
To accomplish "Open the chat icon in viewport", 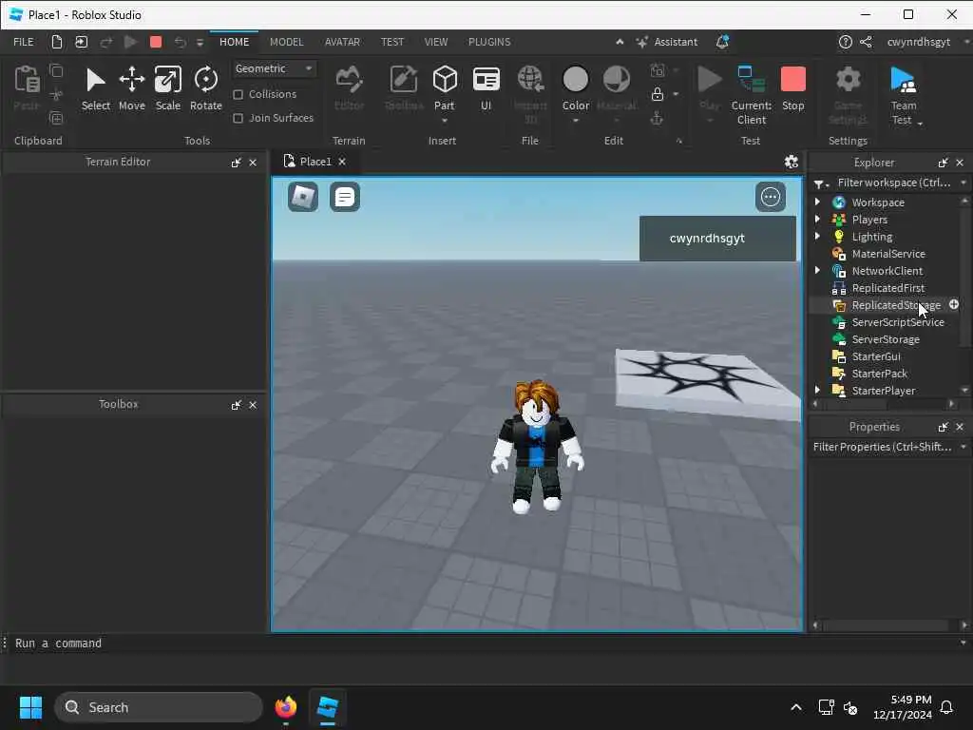I will click(x=344, y=197).
